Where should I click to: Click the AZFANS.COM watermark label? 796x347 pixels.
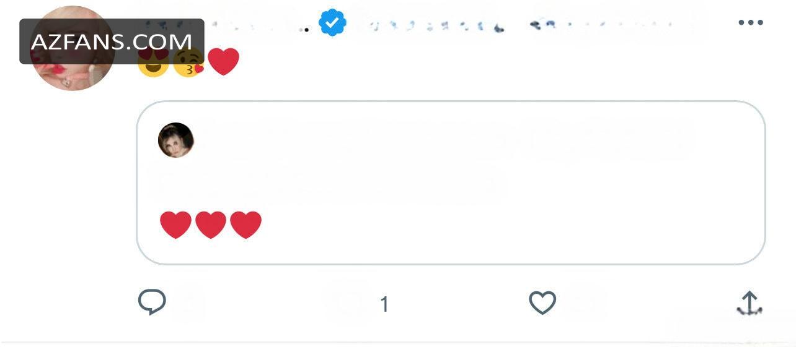click(112, 41)
